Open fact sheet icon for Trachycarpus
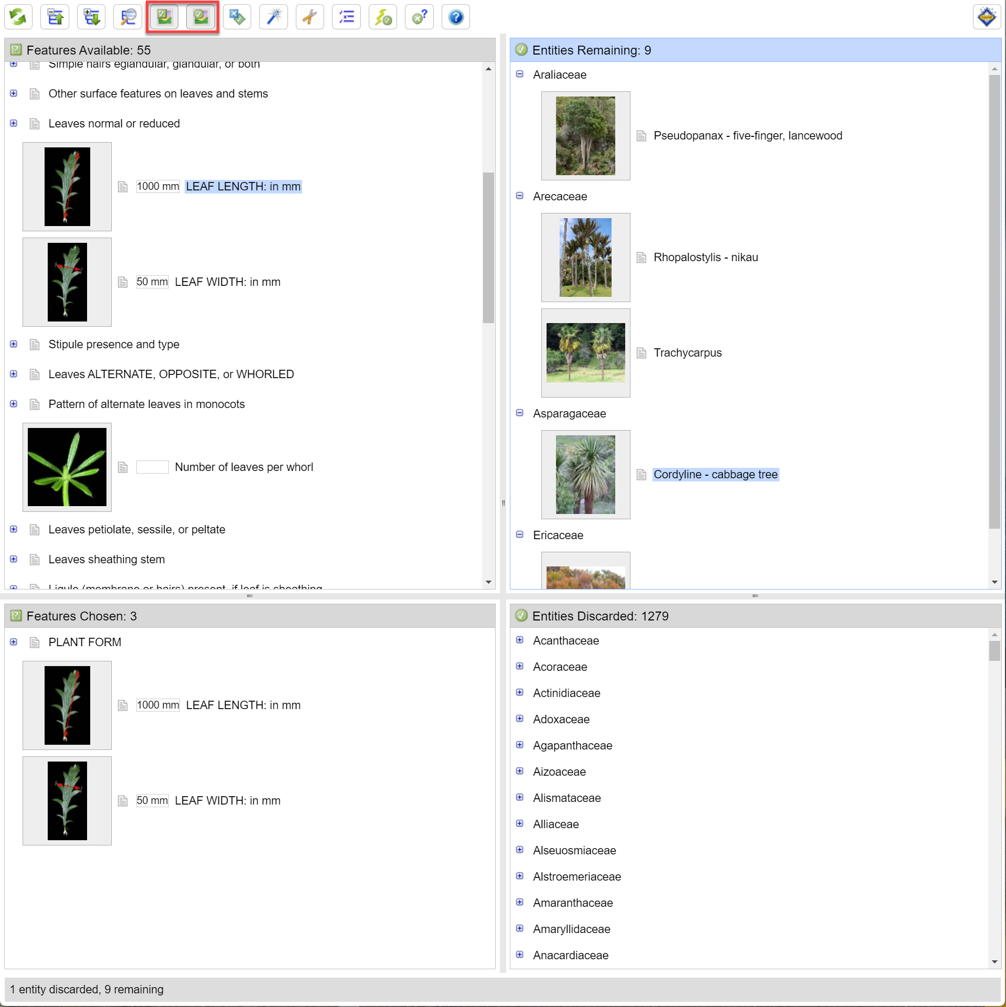The image size is (1006, 1007). 641,353
